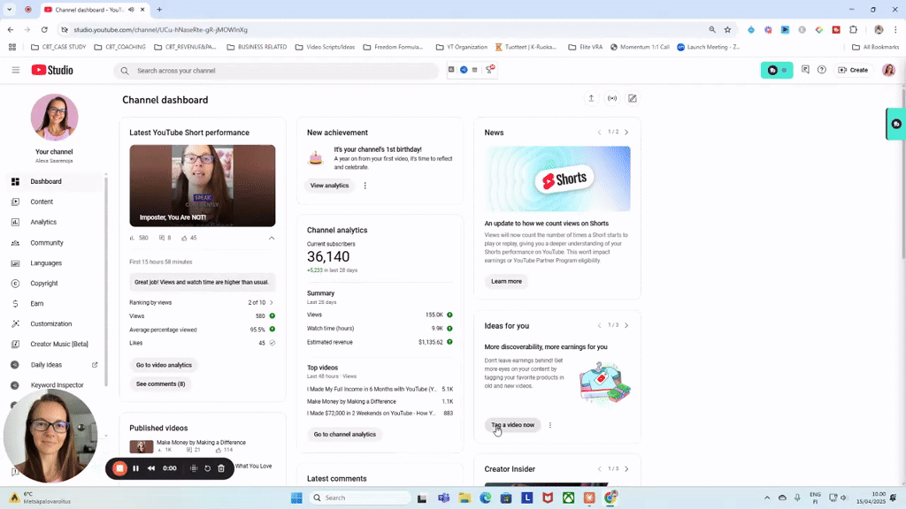Click the rewind recording control
Viewport: 906px width, 509px height.
[x=150, y=468]
